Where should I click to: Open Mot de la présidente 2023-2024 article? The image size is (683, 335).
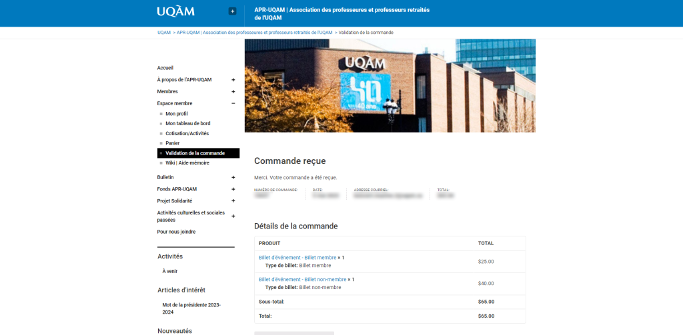point(191,308)
